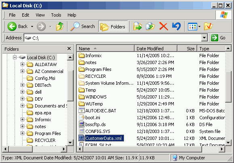
Task: Expand the Documents and Settings tree folder
Action: (x=22, y=106)
